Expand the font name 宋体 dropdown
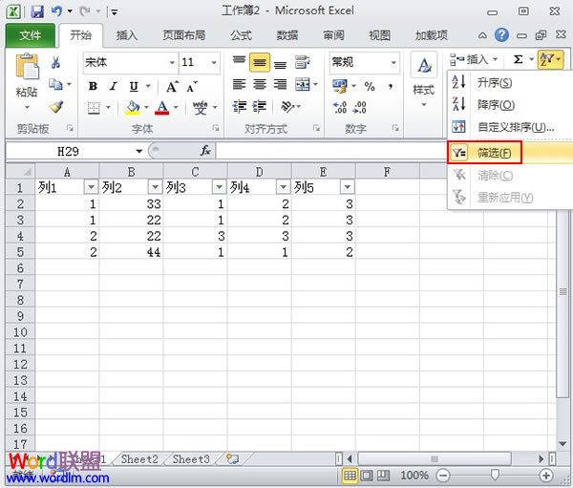 click(172, 62)
